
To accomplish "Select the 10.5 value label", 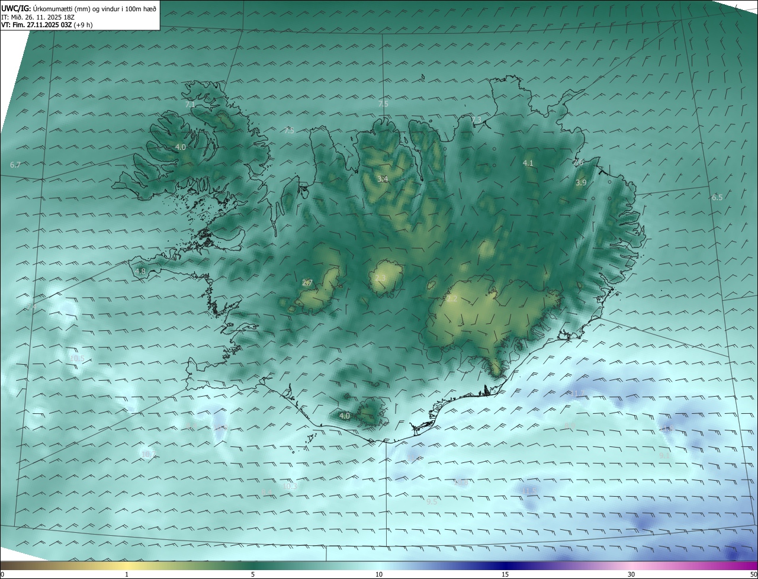I will click(77, 359).
